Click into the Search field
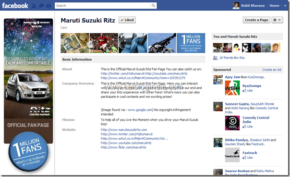Screen dimensions: 290x177 pyautogui.click(x=103, y=6)
